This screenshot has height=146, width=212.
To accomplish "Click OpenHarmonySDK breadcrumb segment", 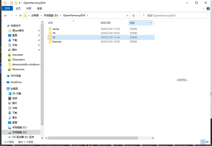I will 74,15.
